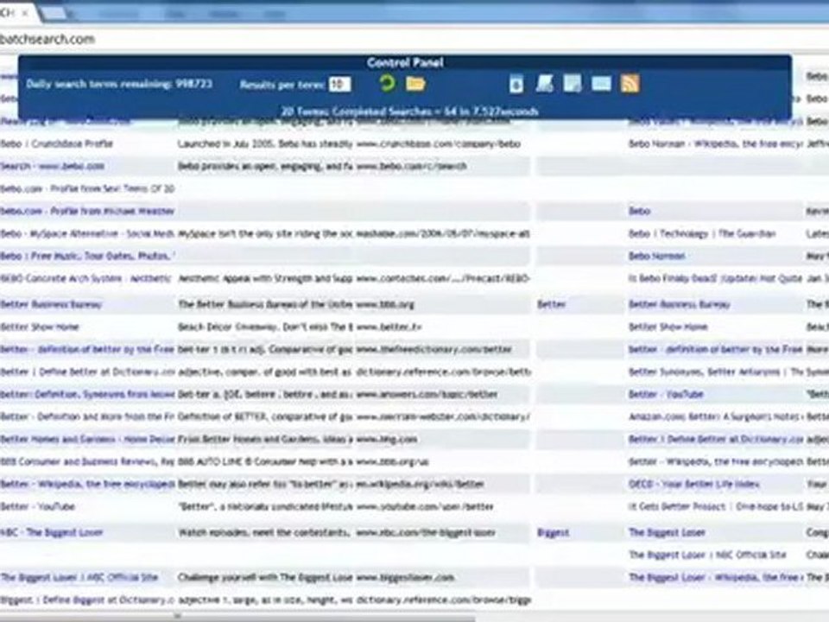Viewport: 829px width, 622px height.
Task: Click URL www.nbc.com/the-biggest-loser
Action: tap(426, 533)
